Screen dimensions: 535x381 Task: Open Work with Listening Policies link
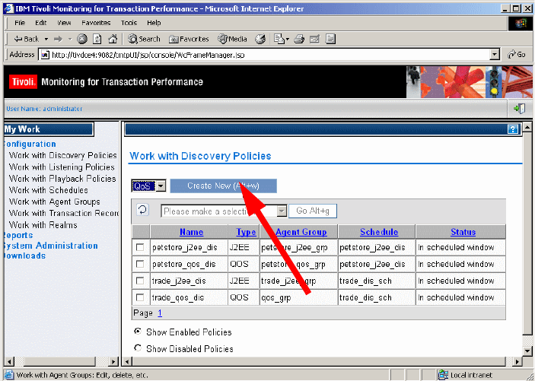pos(62,167)
